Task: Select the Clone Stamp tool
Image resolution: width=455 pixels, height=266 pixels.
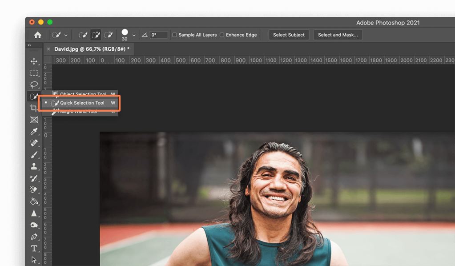Action: (34, 166)
